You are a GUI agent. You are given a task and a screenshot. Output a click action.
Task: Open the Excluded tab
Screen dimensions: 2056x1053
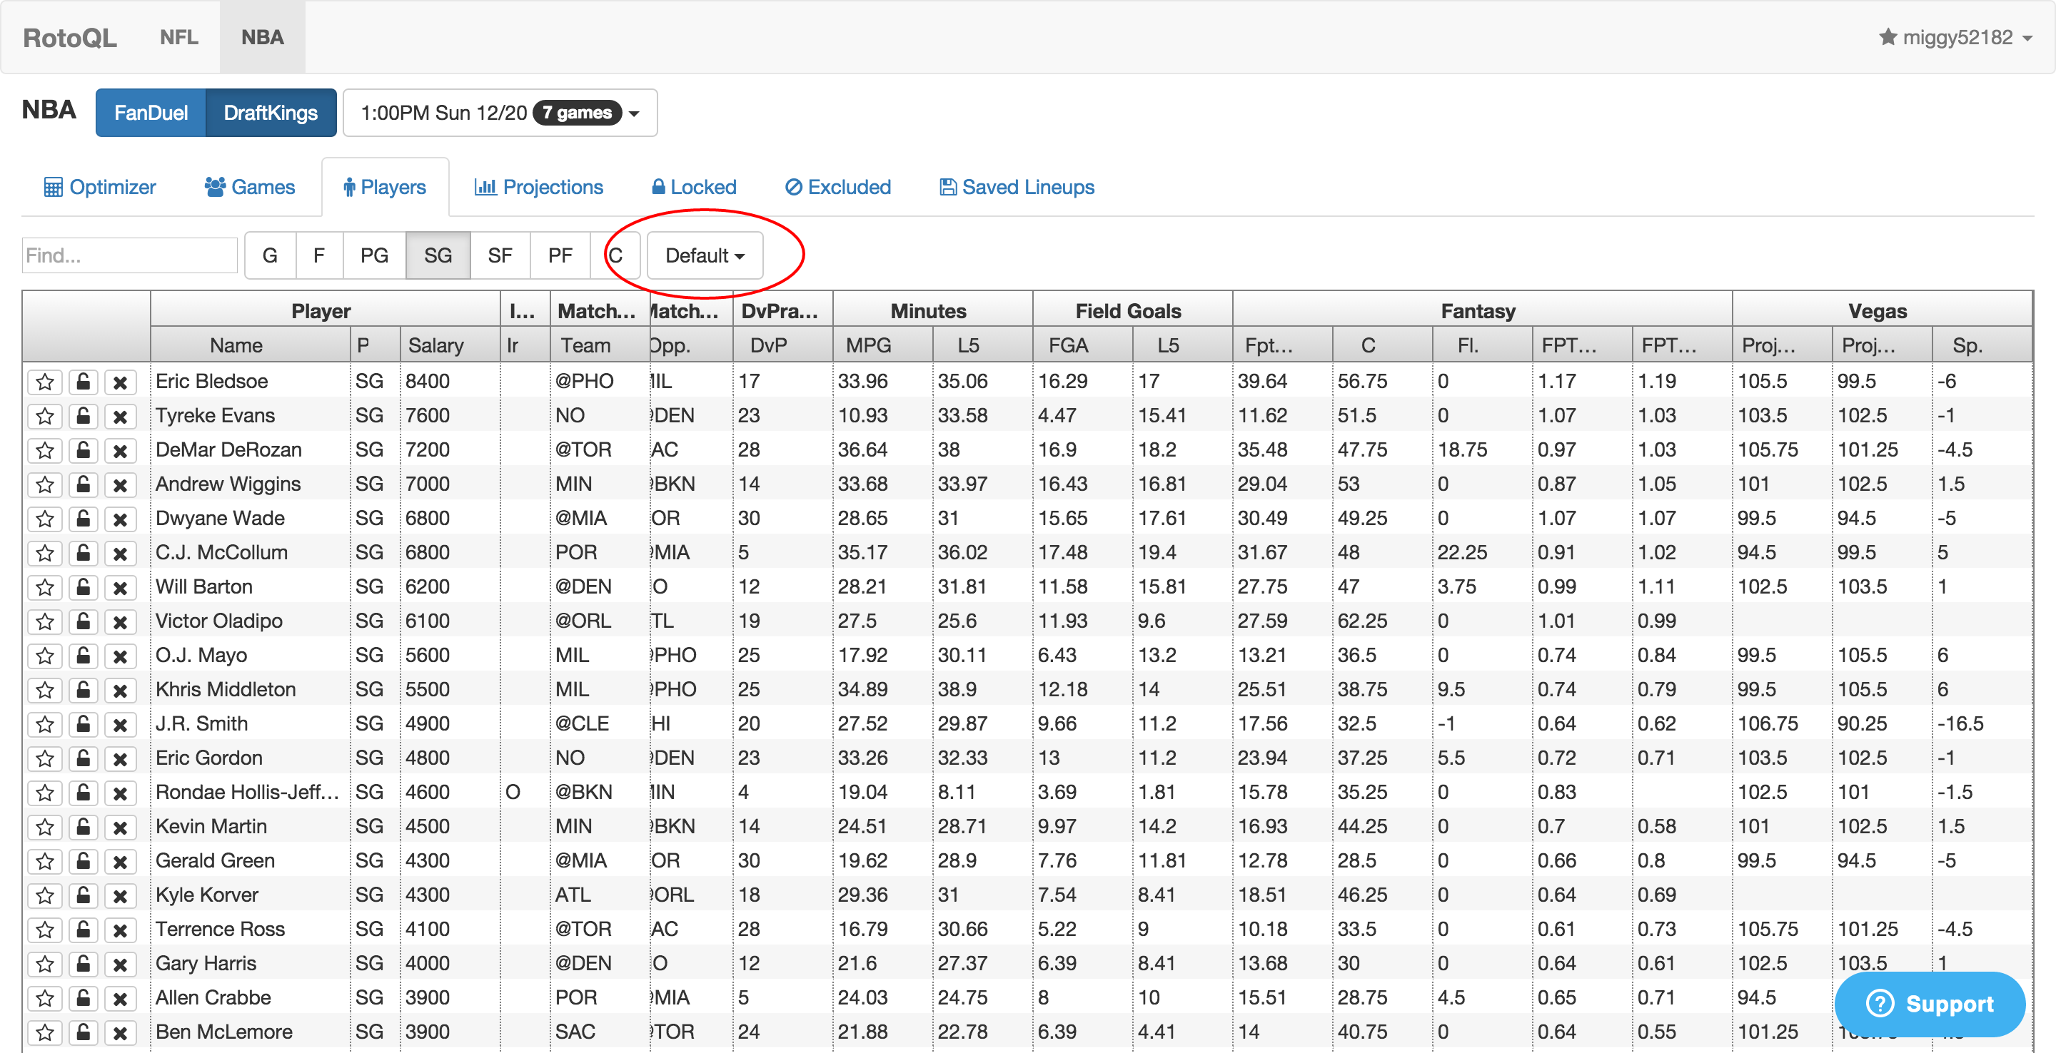click(x=838, y=187)
